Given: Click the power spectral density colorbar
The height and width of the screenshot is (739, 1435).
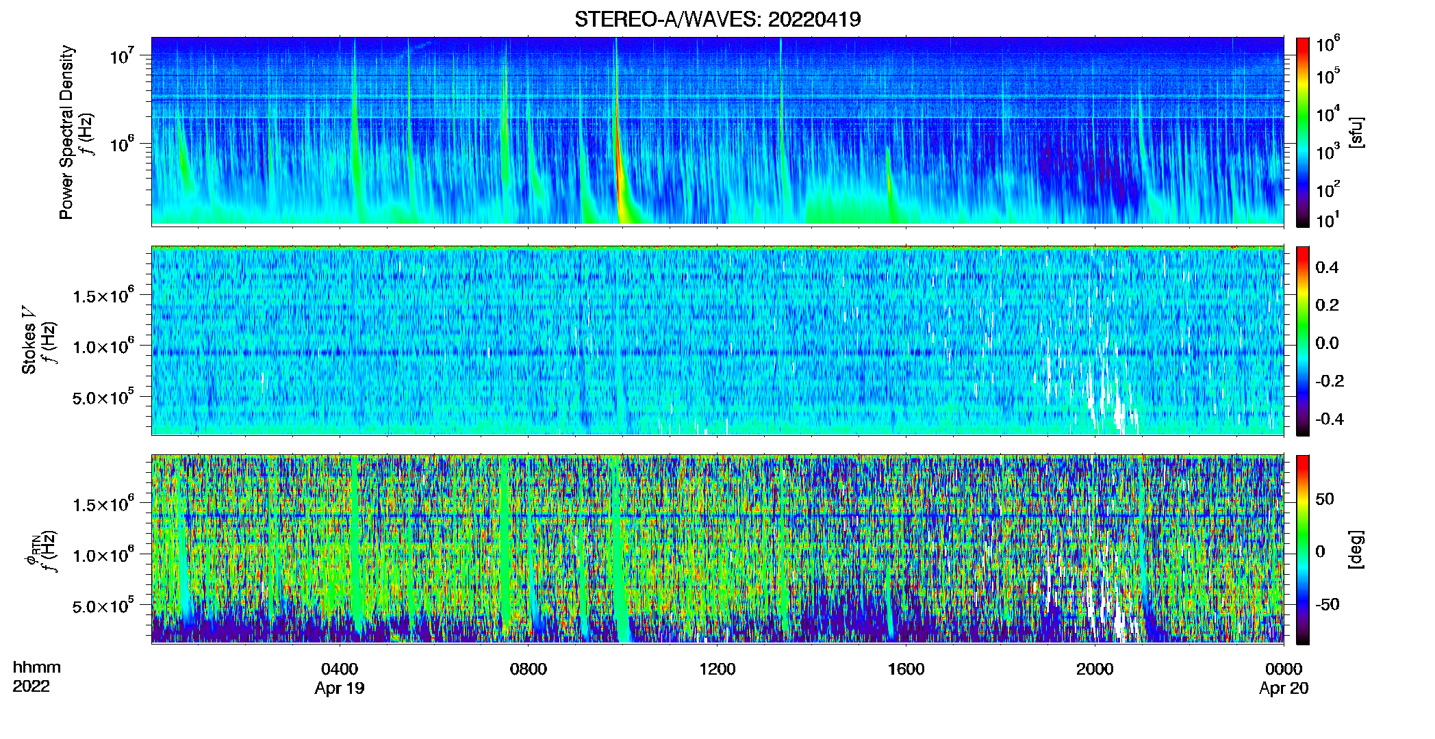Looking at the screenshot, I should tap(1303, 132).
